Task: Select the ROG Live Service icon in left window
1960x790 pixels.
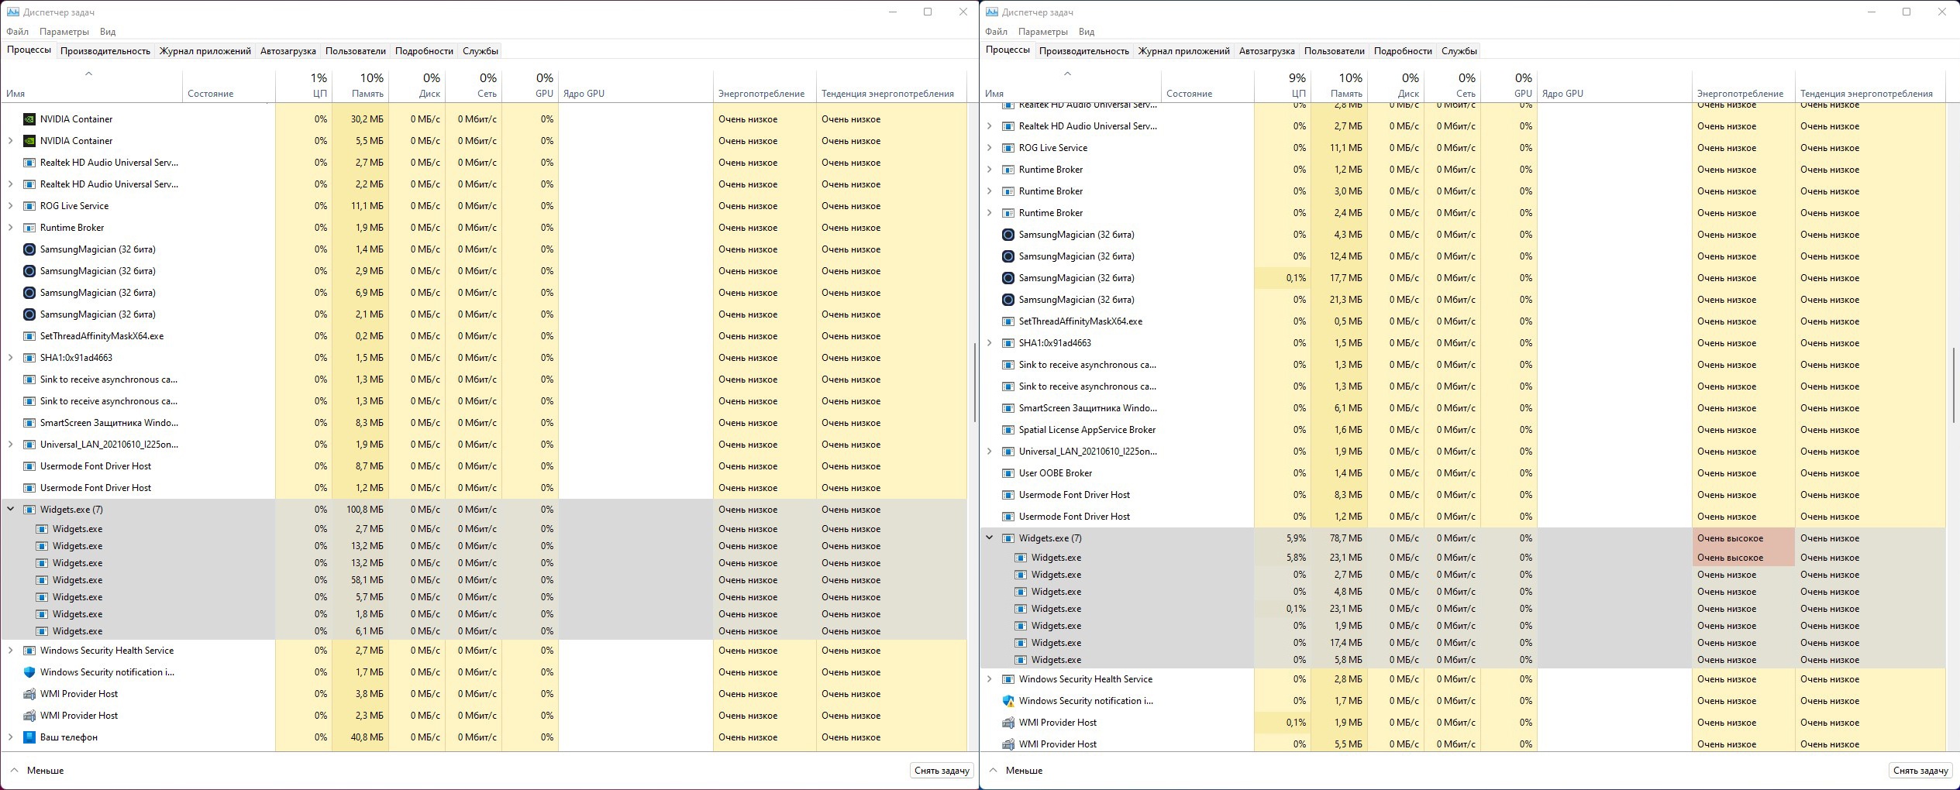Action: point(29,206)
